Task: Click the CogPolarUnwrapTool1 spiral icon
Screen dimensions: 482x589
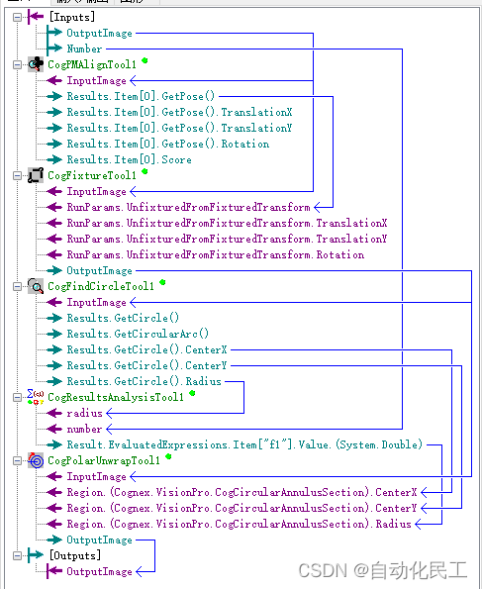Action: tap(36, 460)
